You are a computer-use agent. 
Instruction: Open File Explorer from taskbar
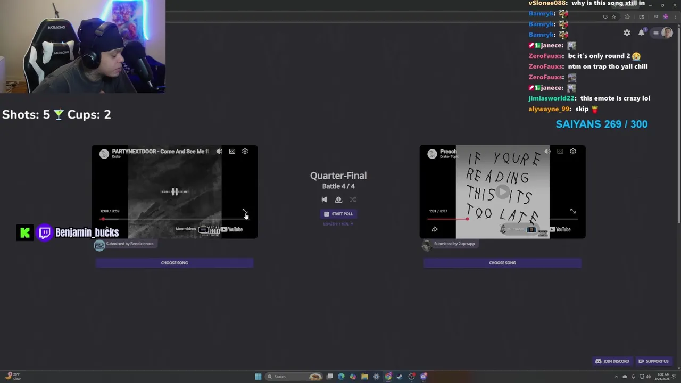(x=364, y=377)
